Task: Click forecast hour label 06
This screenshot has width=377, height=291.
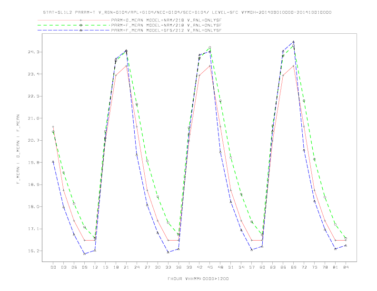Action: click(74, 267)
